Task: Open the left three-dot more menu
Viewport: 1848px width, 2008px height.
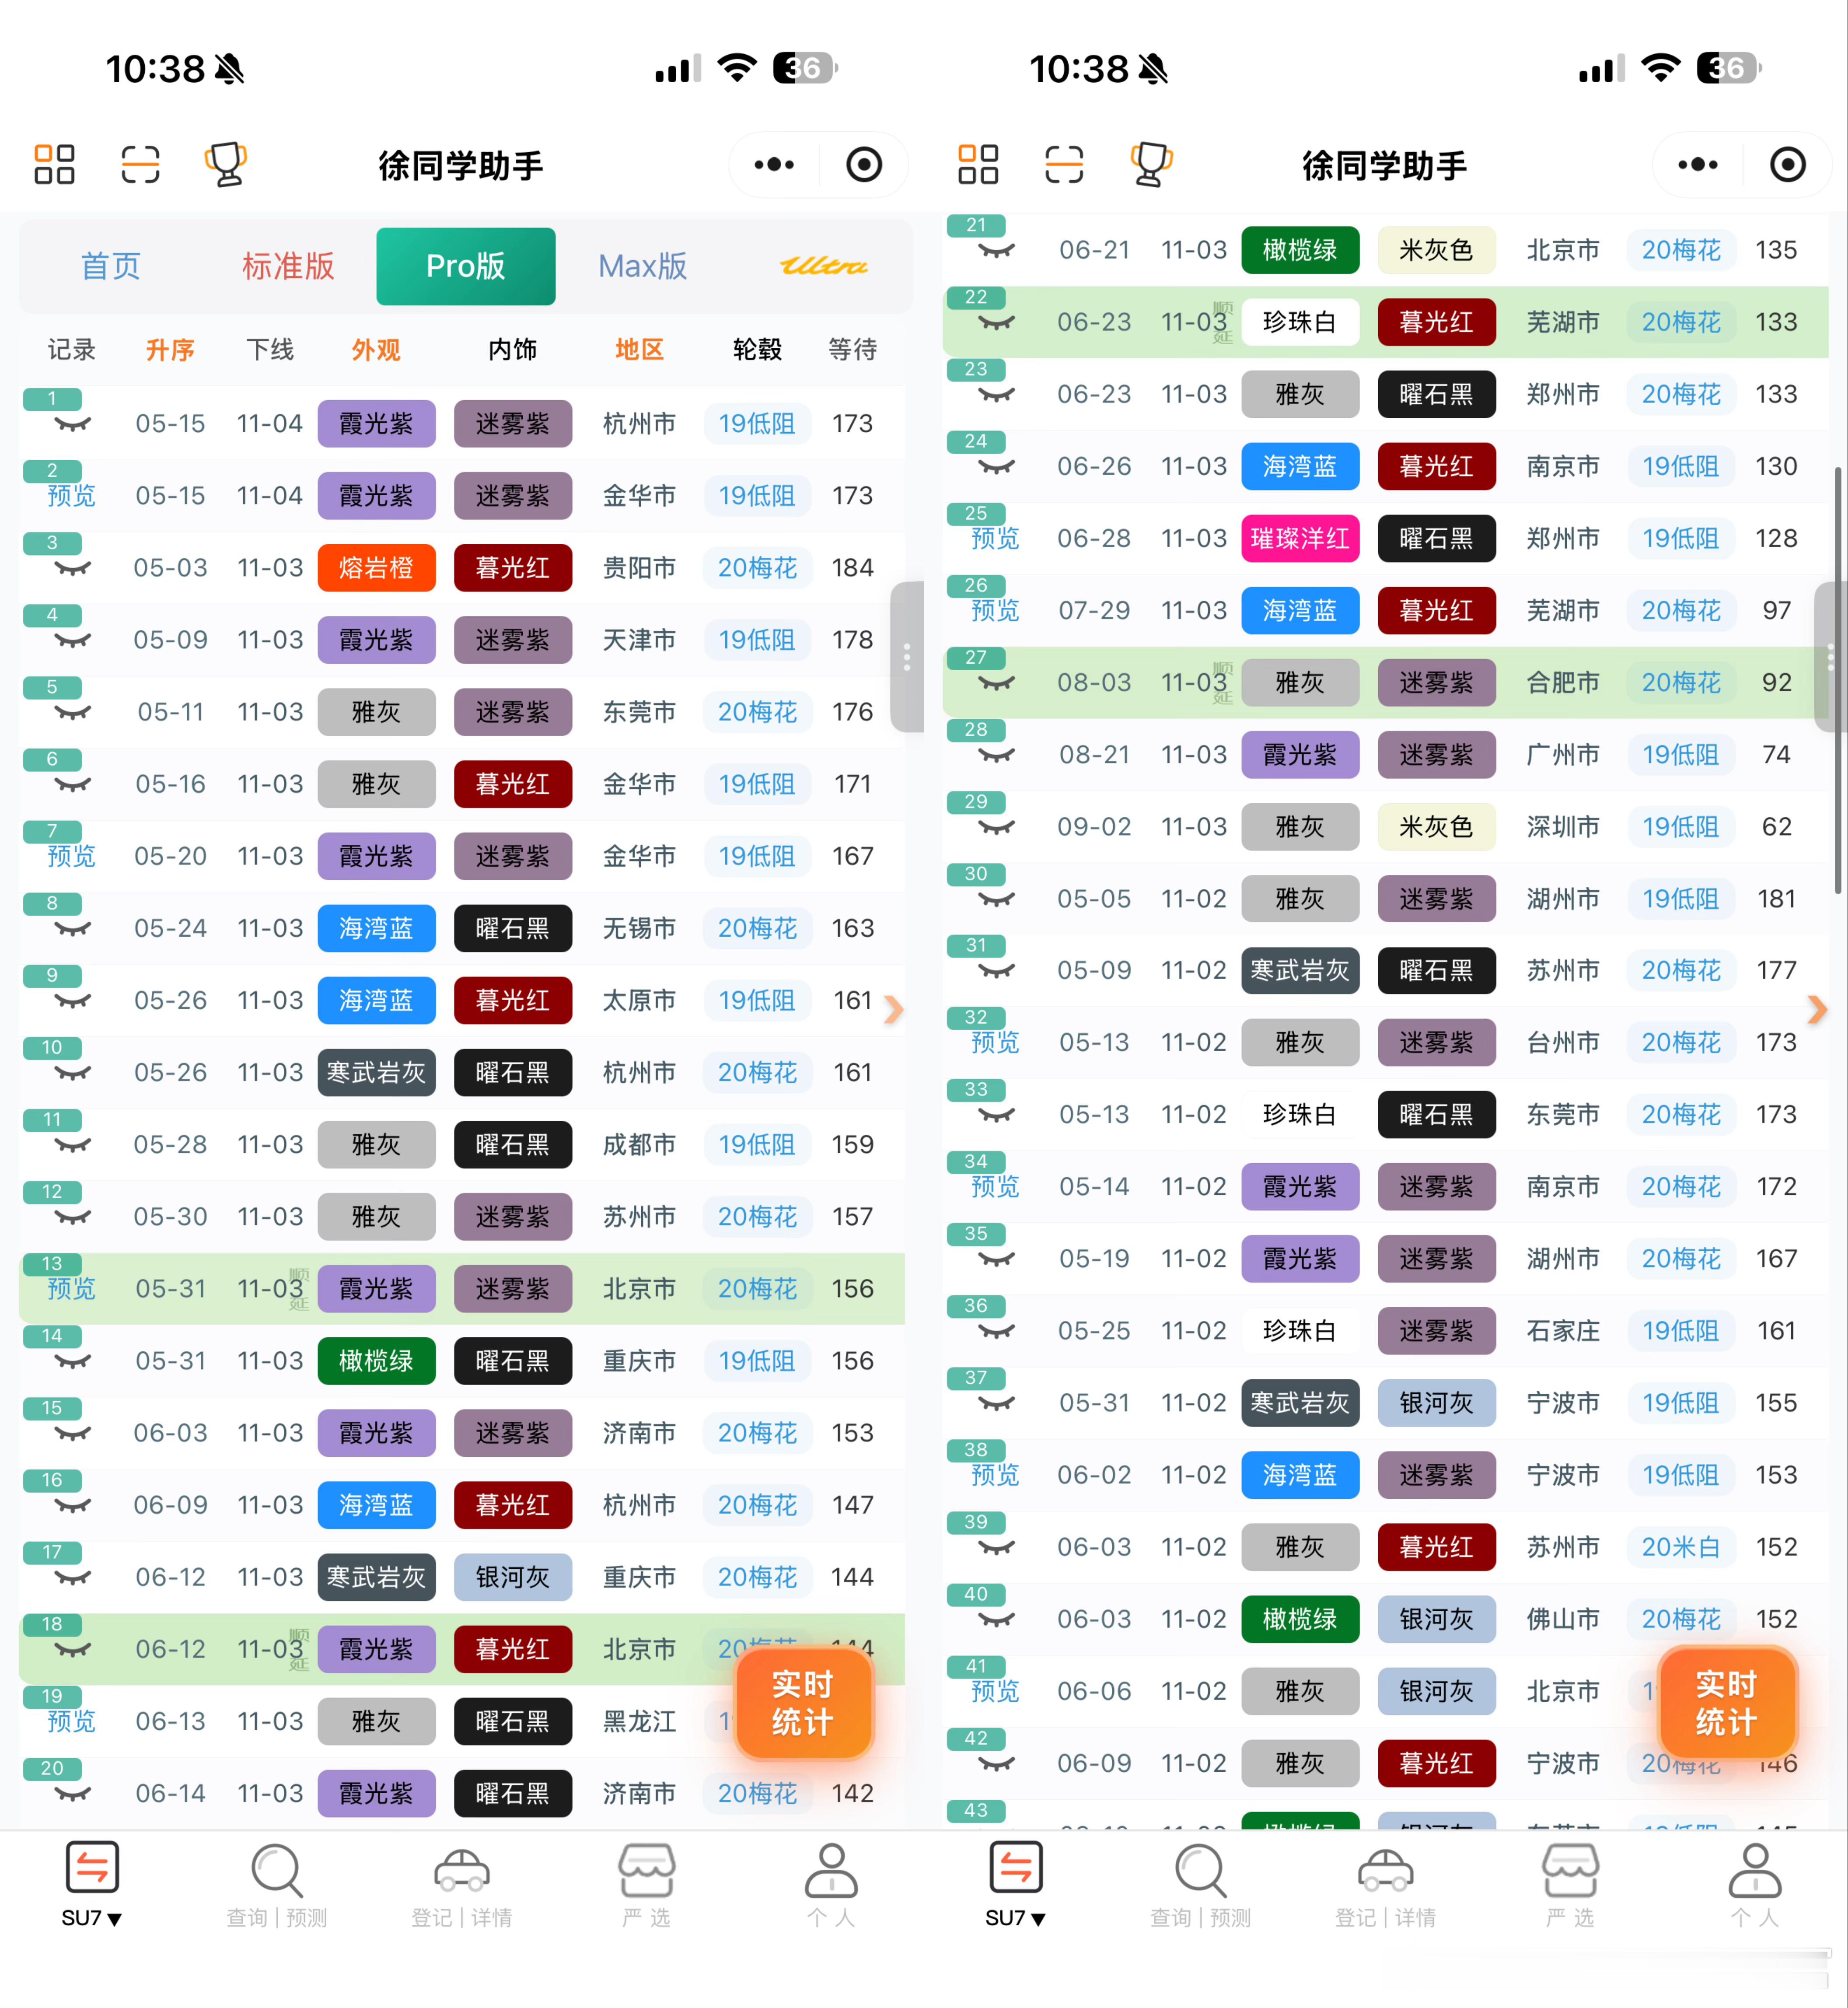Action: coord(774,165)
